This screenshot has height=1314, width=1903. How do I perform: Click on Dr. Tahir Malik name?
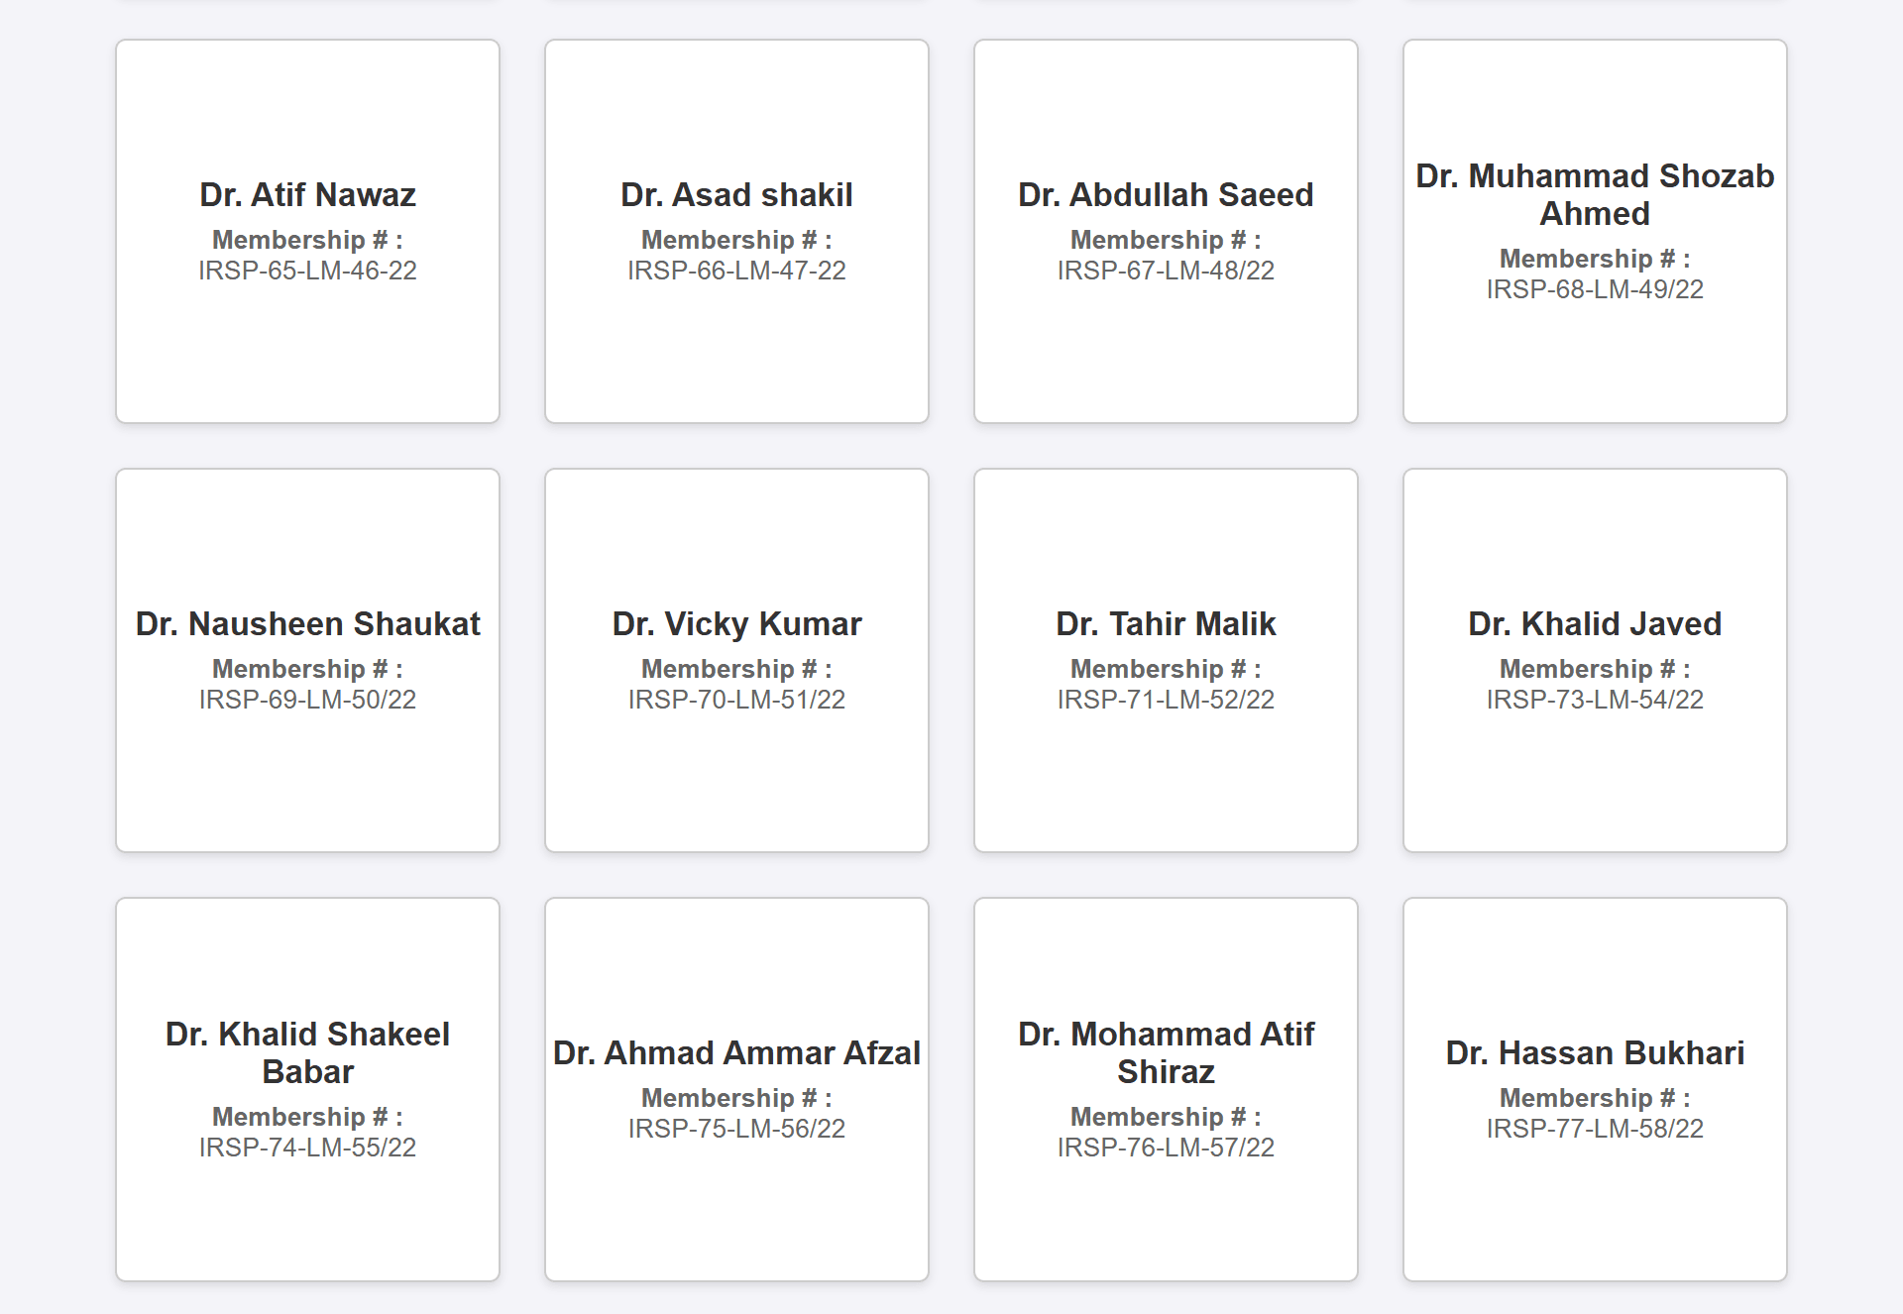[x=1166, y=624]
